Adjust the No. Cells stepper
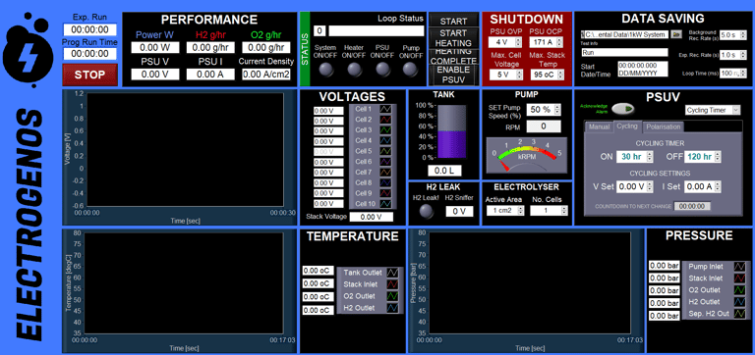 [564, 211]
